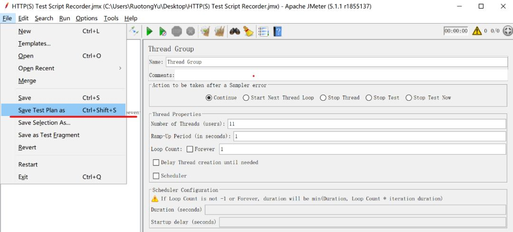513x232 pixels.
Task: Select the Stop Test radio option
Action: click(x=382, y=97)
